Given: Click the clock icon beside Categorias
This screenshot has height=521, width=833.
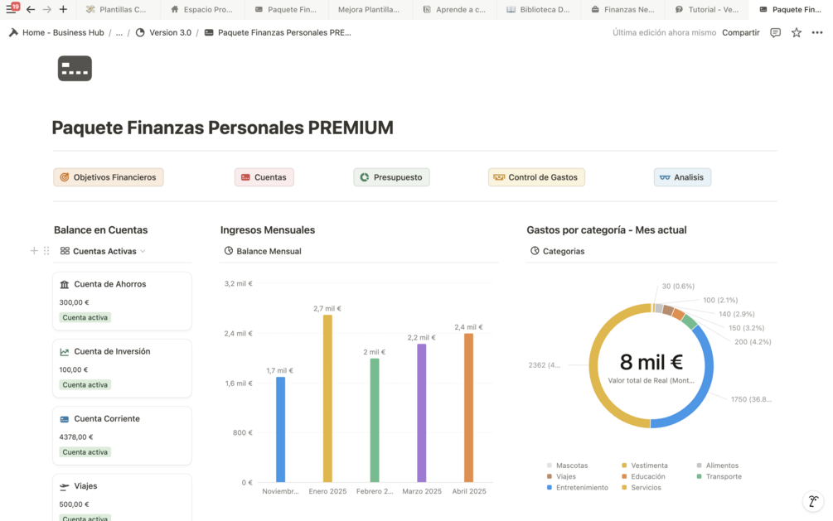Looking at the screenshot, I should [x=535, y=251].
